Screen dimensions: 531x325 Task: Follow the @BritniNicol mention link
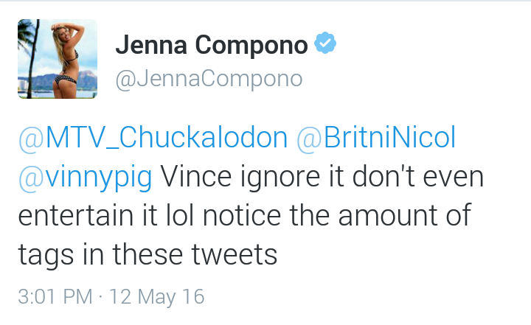coord(376,138)
